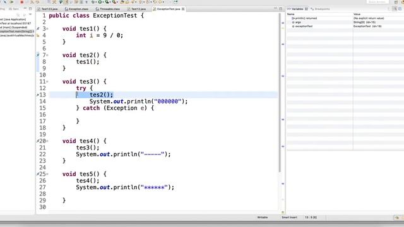Click the green Resume debug button
404x227 pixels.
11,2
